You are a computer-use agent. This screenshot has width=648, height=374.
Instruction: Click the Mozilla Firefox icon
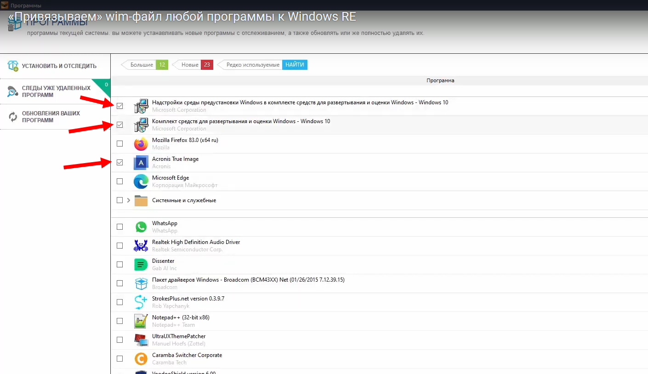pyautogui.click(x=141, y=144)
